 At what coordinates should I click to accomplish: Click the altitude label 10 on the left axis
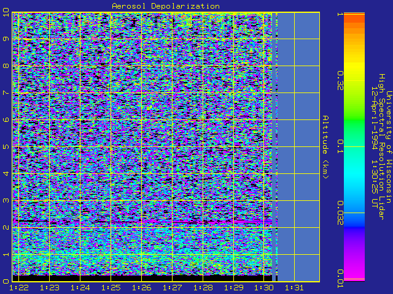6,12
